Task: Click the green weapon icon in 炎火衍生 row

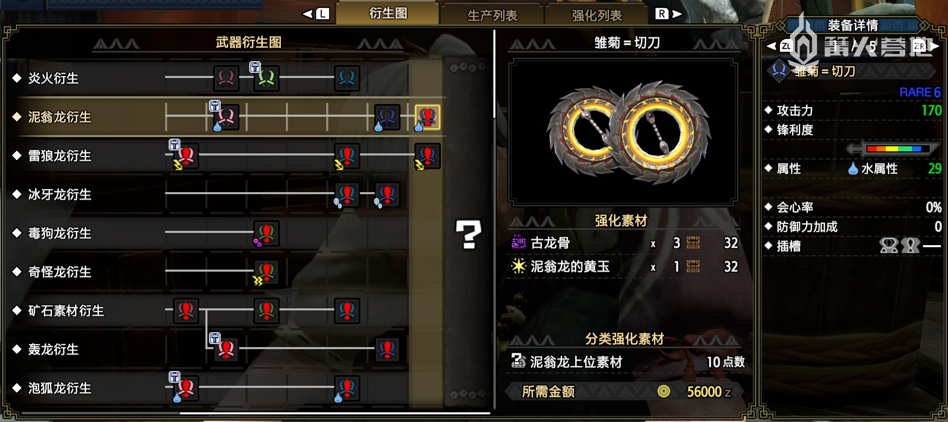Action: 266,78
